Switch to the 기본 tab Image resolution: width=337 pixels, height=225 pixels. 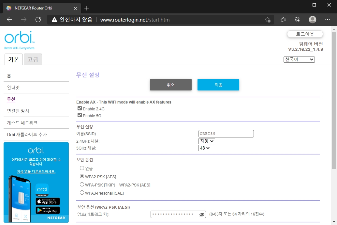coord(14,59)
